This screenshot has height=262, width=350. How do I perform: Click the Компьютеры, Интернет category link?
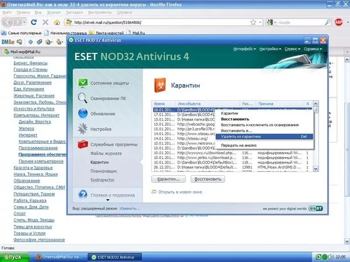click(x=36, y=115)
